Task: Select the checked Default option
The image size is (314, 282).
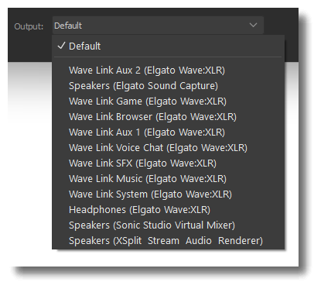Action: point(168,46)
